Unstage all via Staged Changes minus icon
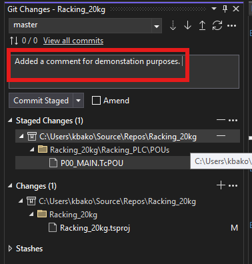Image resolution: width=252 pixels, height=264 pixels. 221,120
